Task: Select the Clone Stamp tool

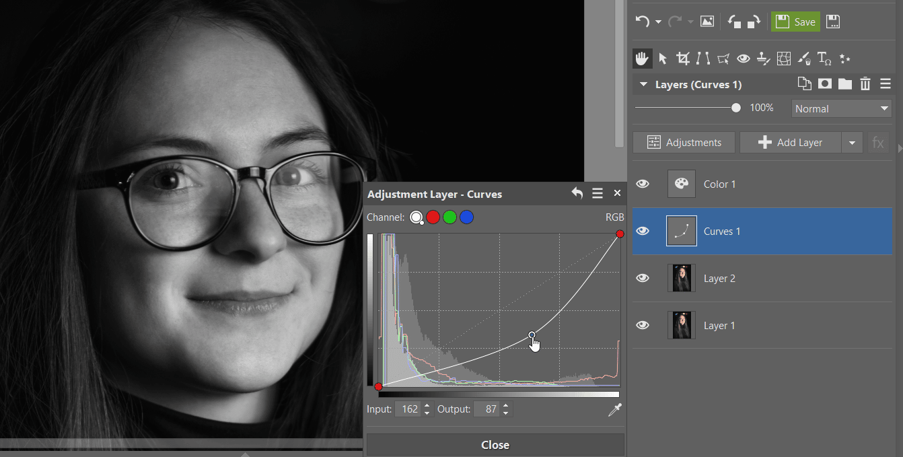Action: pos(763,59)
